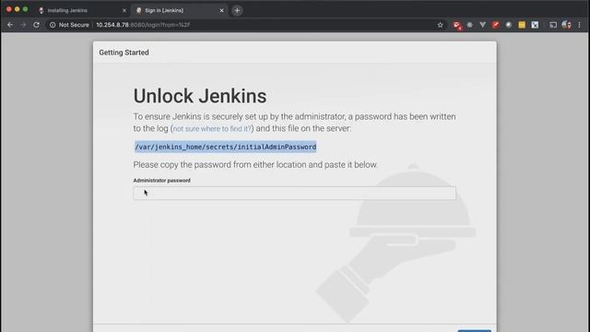Open the red circle extension icon
This screenshot has width=590, height=332.
496,25
